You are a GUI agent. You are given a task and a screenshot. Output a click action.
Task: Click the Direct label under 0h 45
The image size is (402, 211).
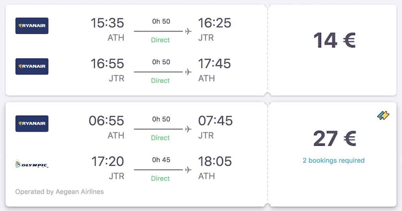160,179
